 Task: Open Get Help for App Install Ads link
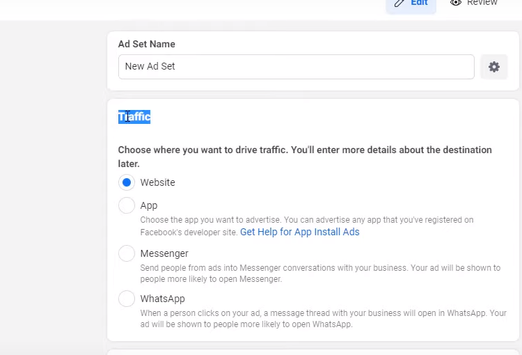pos(299,232)
